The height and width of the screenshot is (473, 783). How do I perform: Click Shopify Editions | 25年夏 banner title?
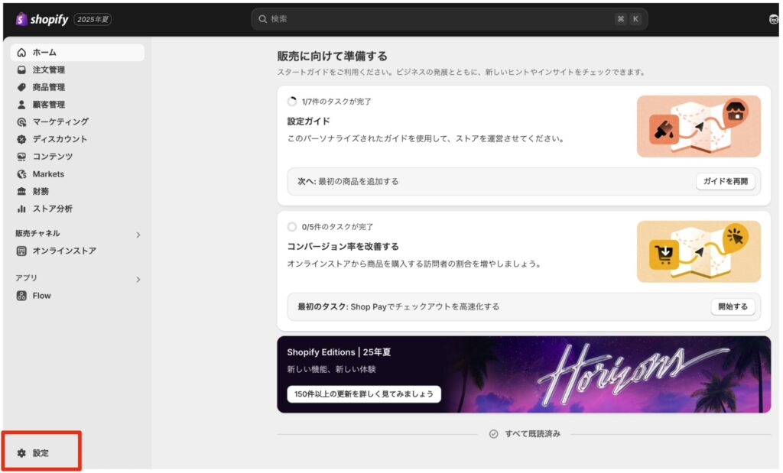tap(339, 352)
